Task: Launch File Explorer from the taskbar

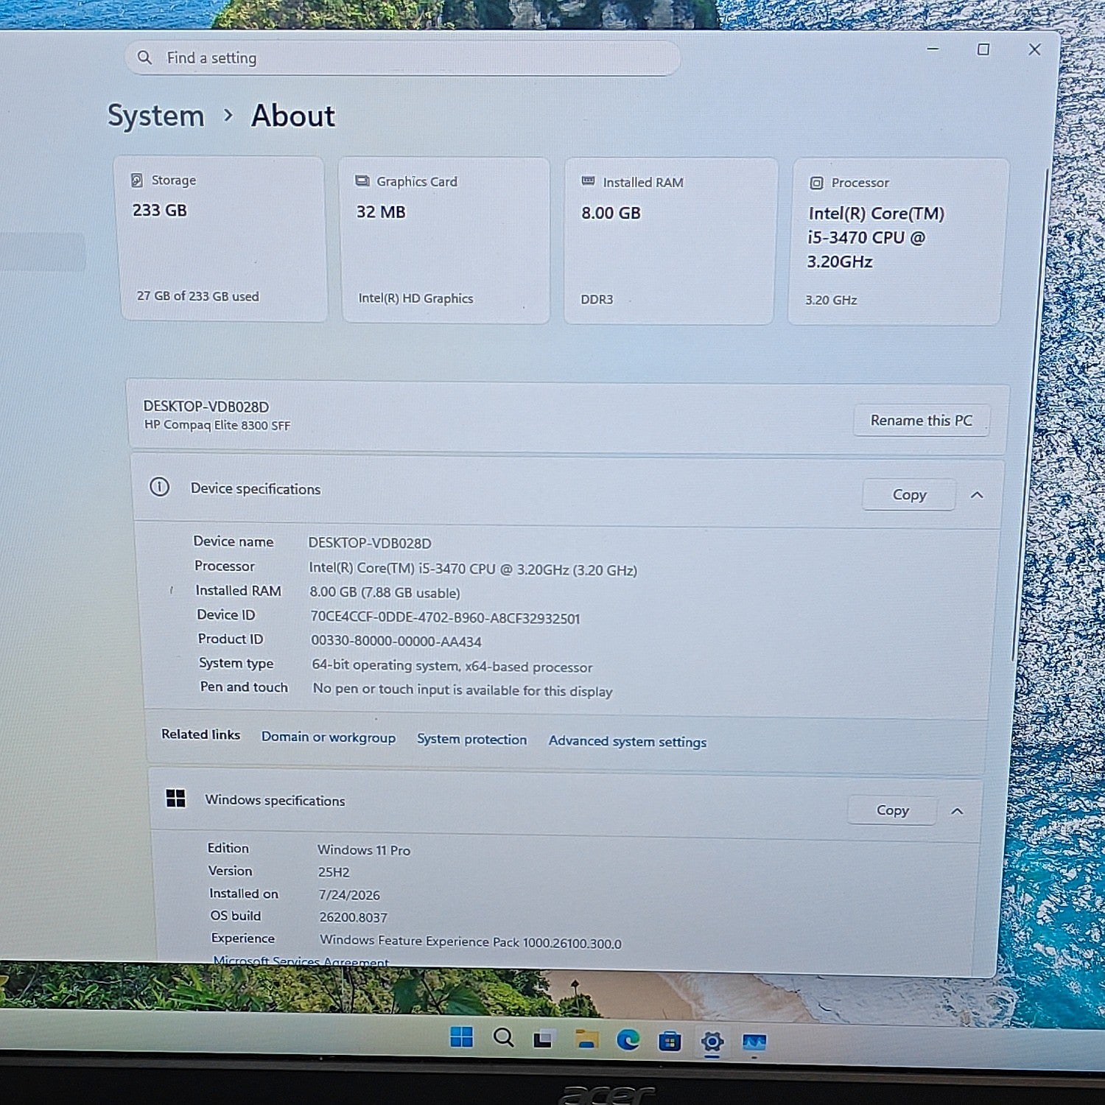Action: 586,1039
